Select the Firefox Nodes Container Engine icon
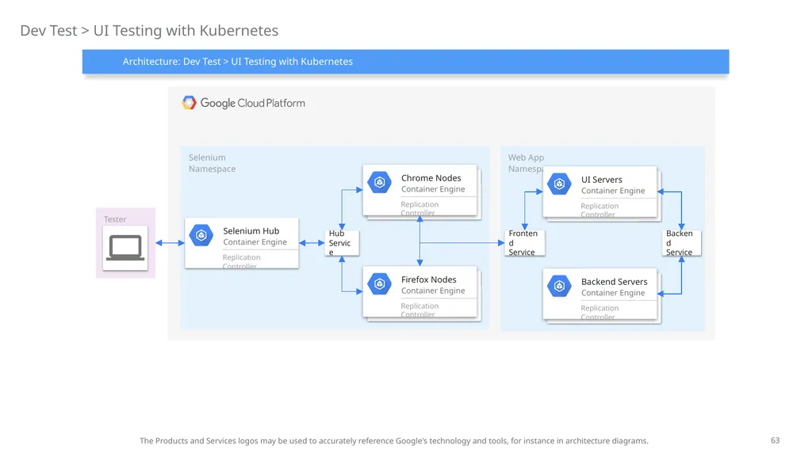The width and height of the screenshot is (812, 456). [x=380, y=284]
